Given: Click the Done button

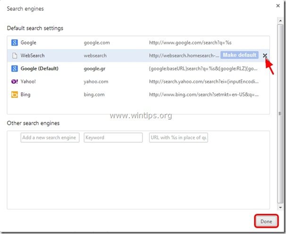Looking at the screenshot, I should click(266, 221).
